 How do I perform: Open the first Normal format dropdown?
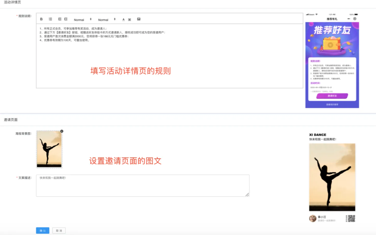pos(82,20)
